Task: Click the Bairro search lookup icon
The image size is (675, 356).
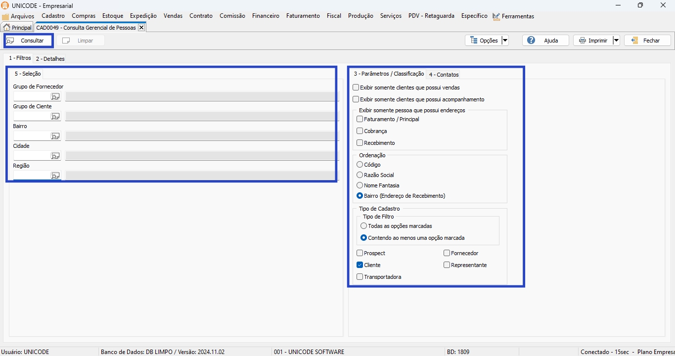Action: click(55, 136)
